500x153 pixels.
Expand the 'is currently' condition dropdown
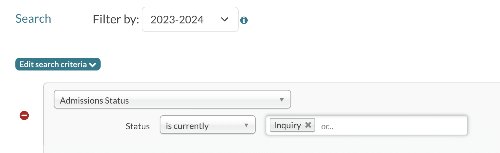point(208,125)
